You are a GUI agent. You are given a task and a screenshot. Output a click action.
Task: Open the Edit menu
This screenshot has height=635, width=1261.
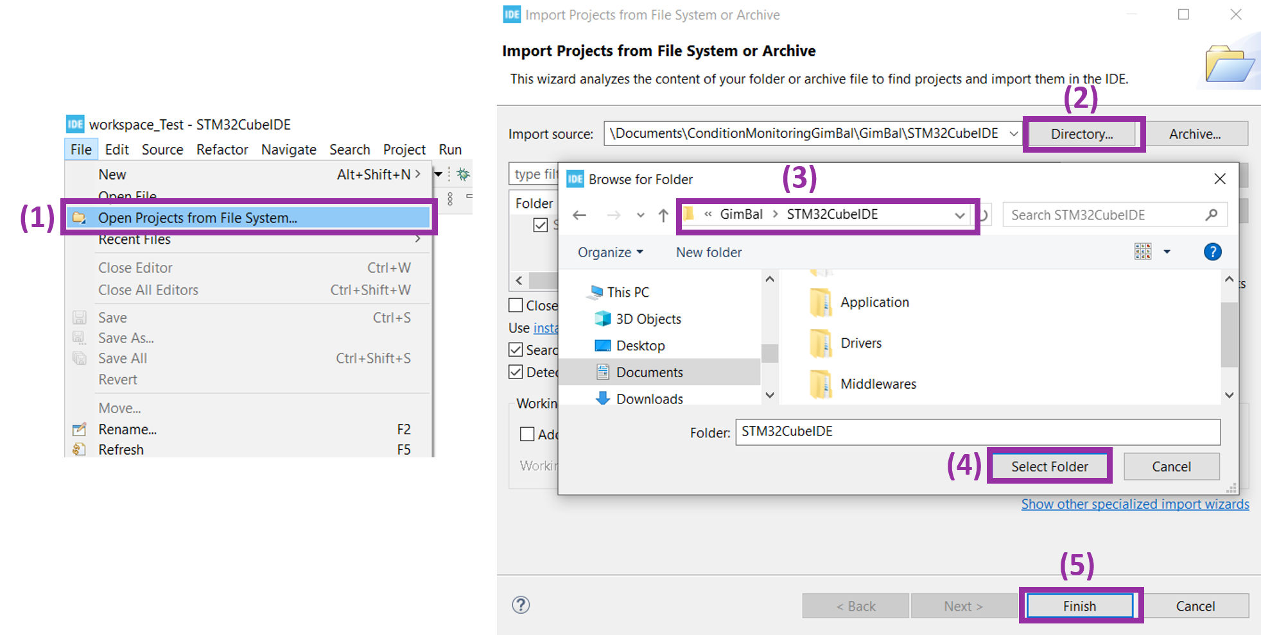tap(117, 149)
